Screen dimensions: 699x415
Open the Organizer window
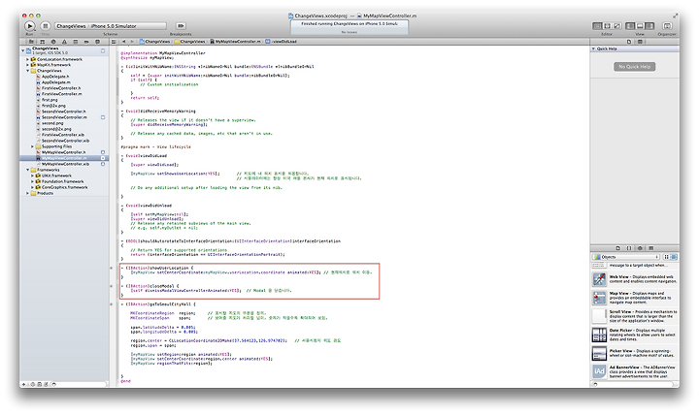[x=667, y=26]
